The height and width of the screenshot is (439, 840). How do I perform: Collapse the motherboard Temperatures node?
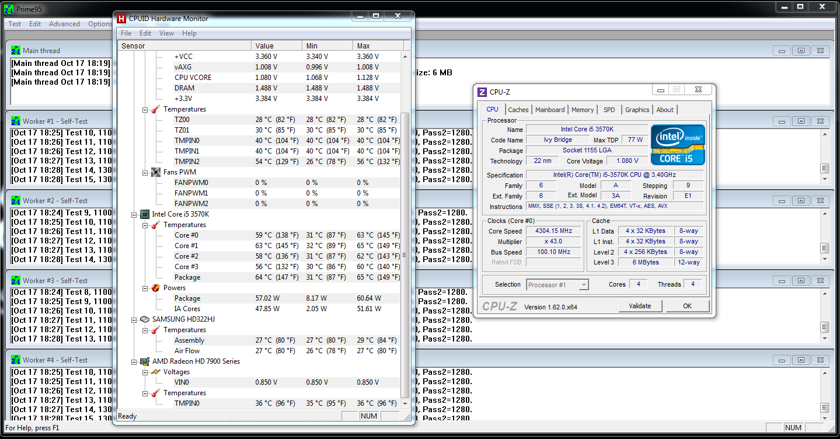(x=145, y=109)
